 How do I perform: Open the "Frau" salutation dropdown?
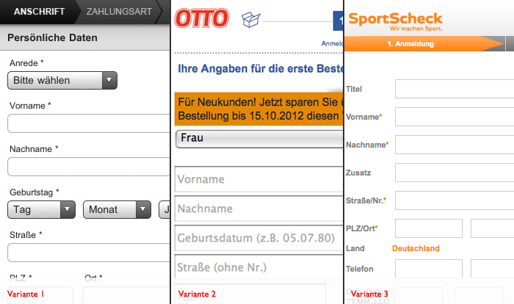click(259, 138)
